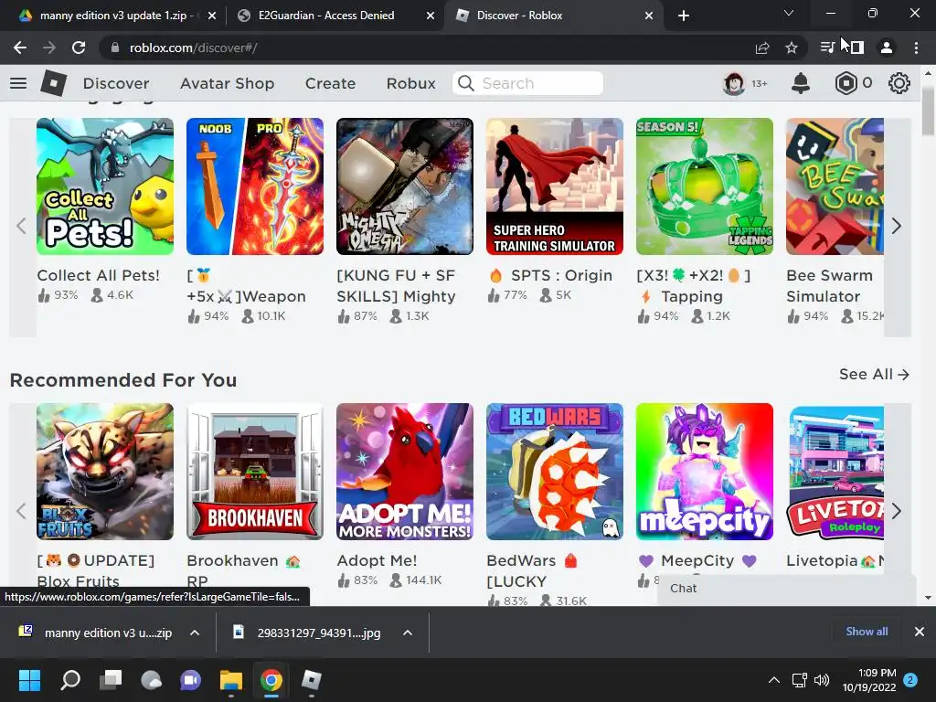Open Avatar Shop
Screen dimensions: 936x702
point(228,83)
